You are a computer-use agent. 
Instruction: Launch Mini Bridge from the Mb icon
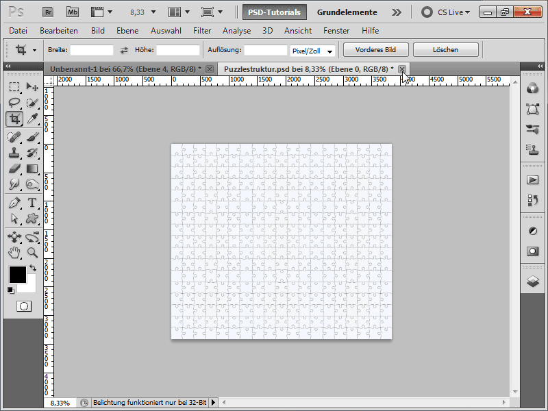[73, 12]
